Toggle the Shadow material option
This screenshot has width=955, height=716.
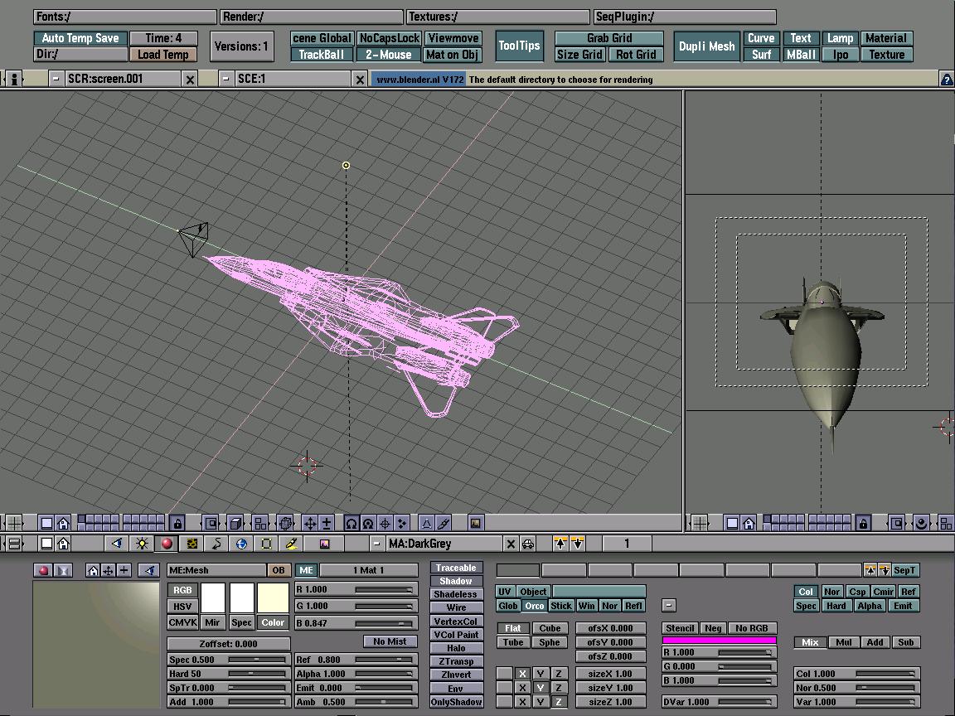[456, 581]
